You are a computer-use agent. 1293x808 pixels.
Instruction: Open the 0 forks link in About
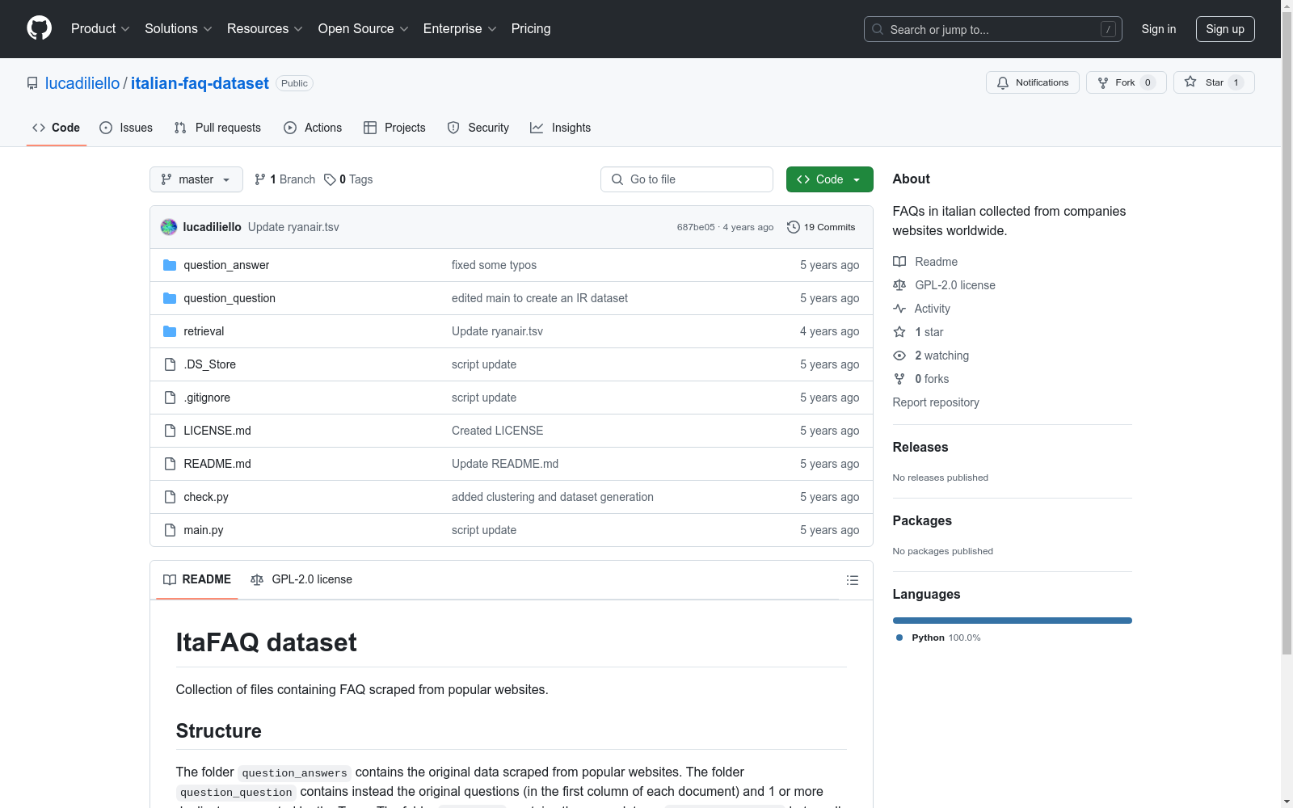(x=932, y=379)
